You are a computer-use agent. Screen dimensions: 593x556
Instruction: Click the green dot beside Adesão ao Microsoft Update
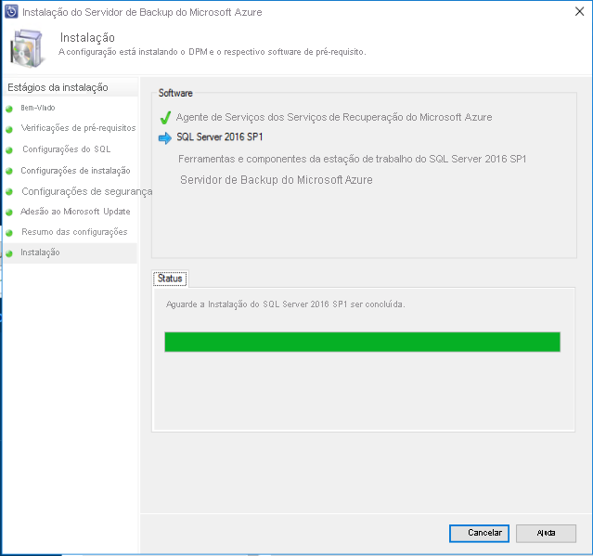[x=9, y=213]
